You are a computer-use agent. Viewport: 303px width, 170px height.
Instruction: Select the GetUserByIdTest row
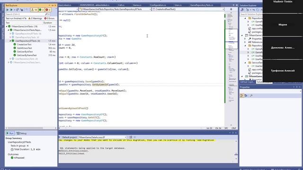pos(31,51)
